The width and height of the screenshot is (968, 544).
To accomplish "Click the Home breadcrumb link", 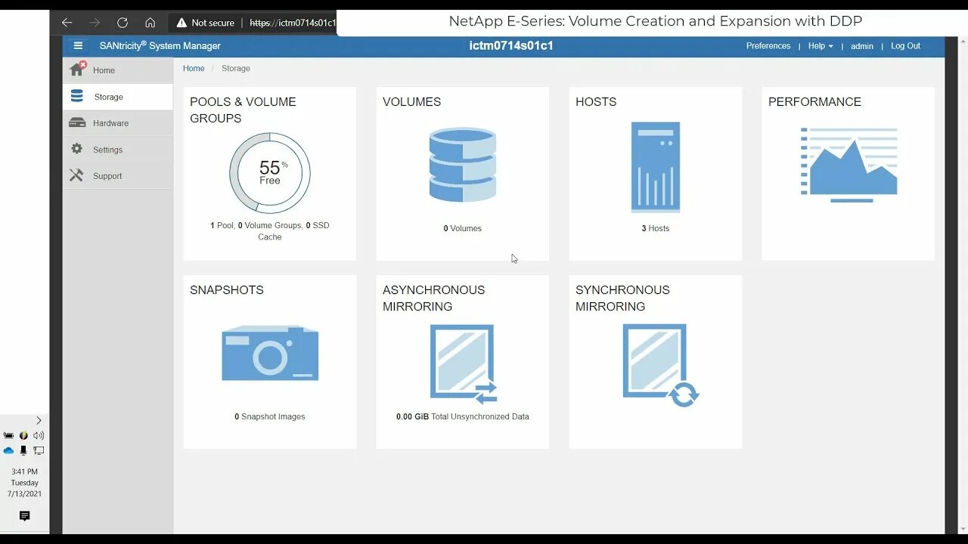I will 194,68.
